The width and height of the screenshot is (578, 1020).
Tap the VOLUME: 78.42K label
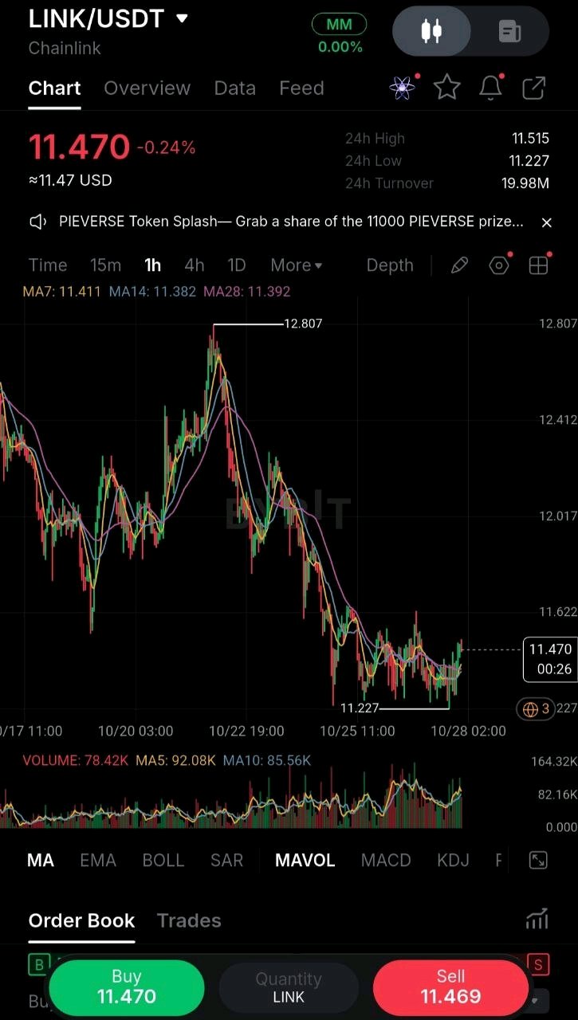click(x=76, y=760)
